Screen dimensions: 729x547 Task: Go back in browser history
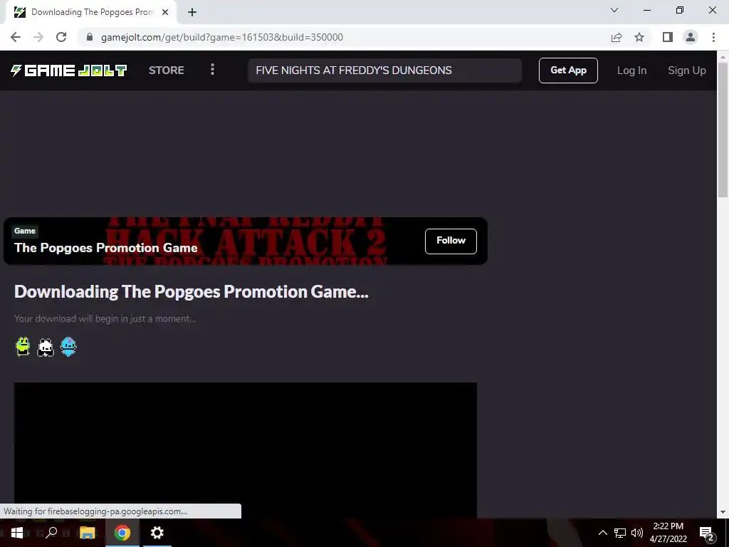coord(16,37)
